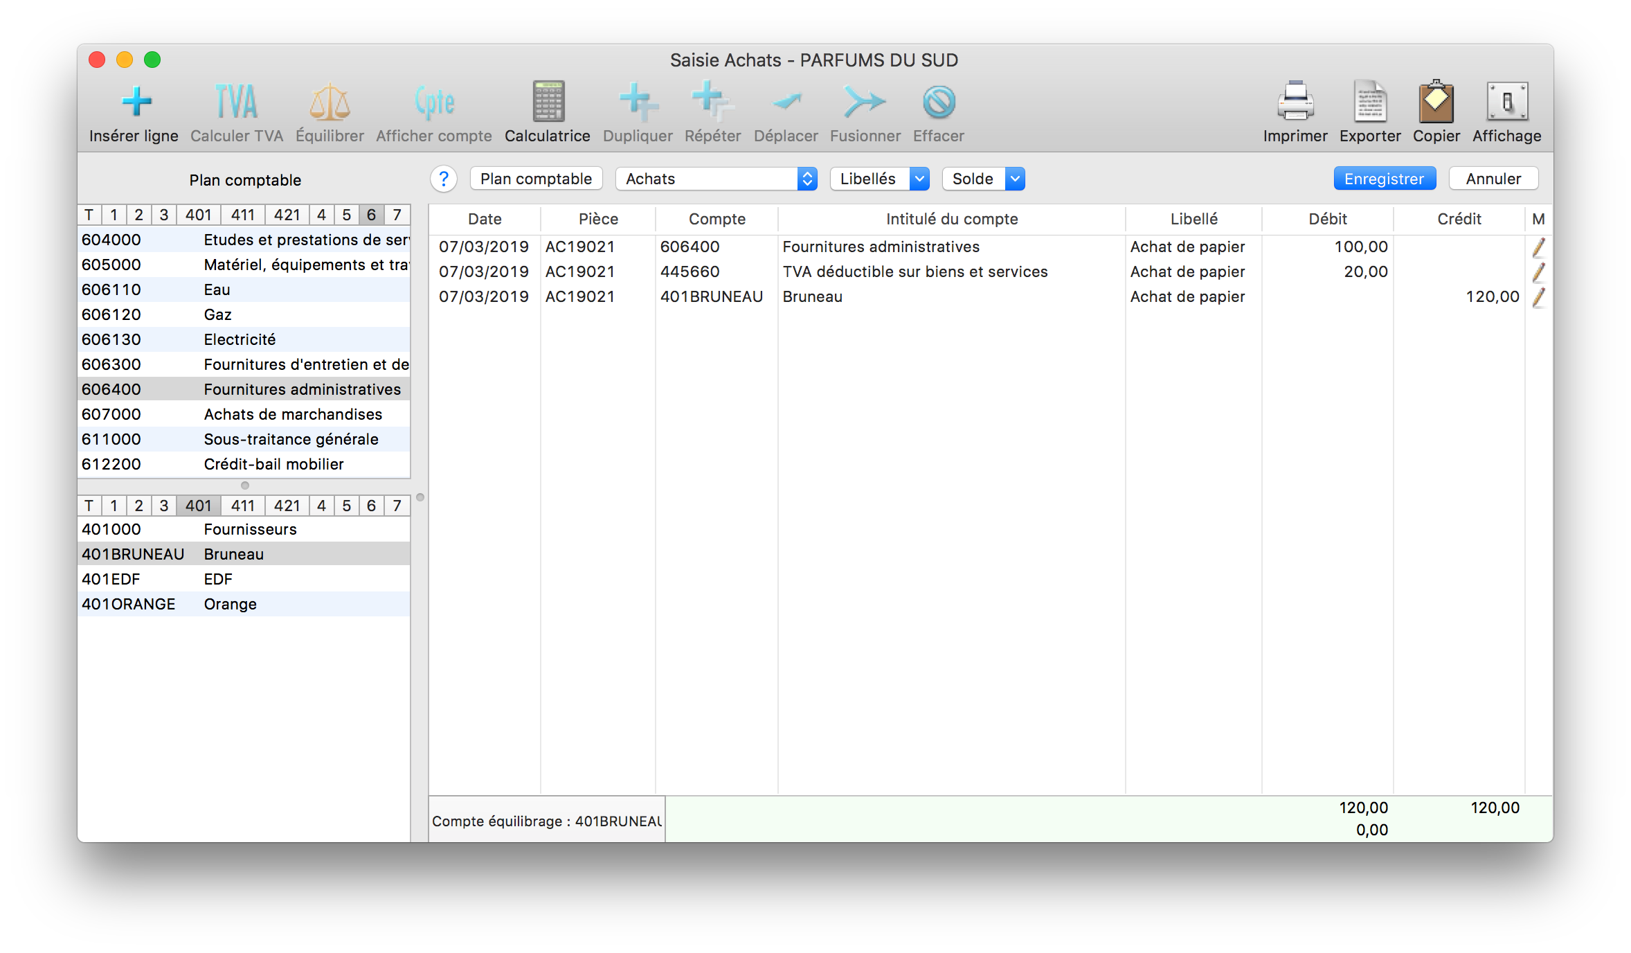
Task: Click the divider handle between the account lists
Action: (244, 486)
